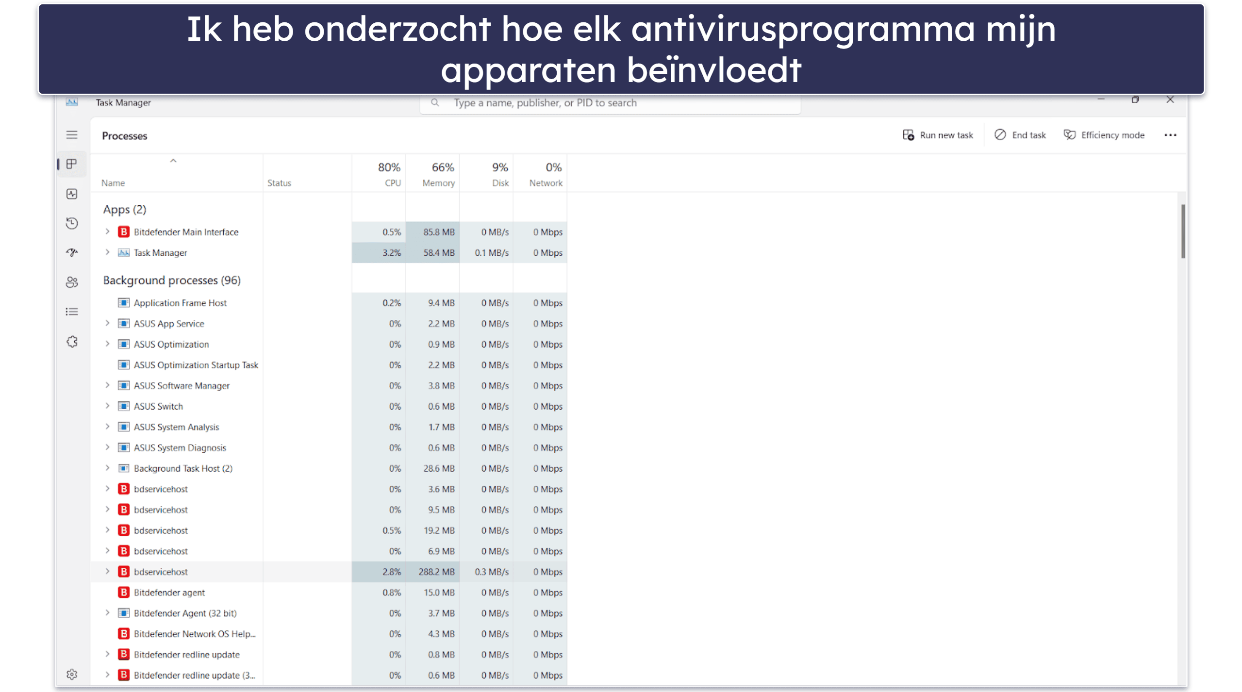Click the 15.0 MB Bitdefender agent memory

[439, 593]
